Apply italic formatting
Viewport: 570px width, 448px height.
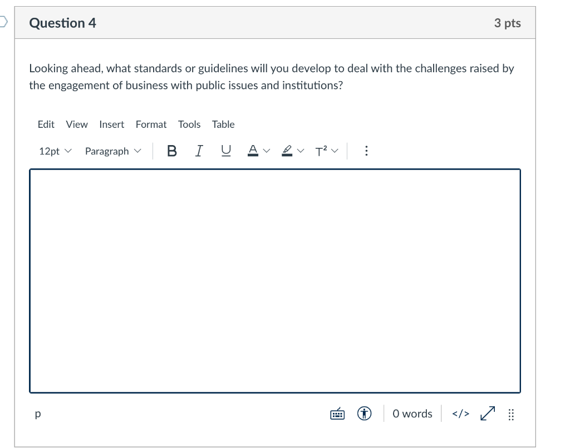(198, 151)
